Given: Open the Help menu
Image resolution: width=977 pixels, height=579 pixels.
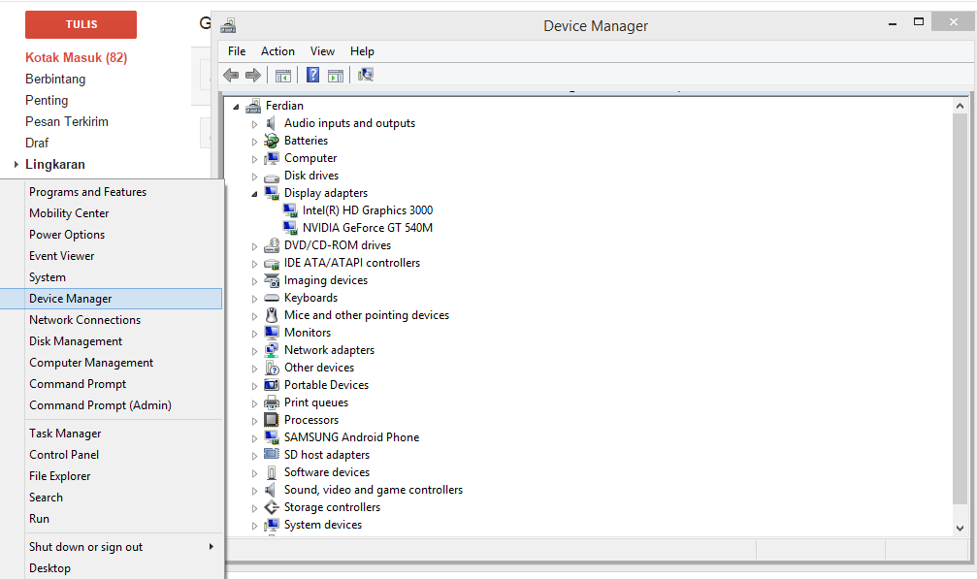Looking at the screenshot, I should tap(362, 51).
